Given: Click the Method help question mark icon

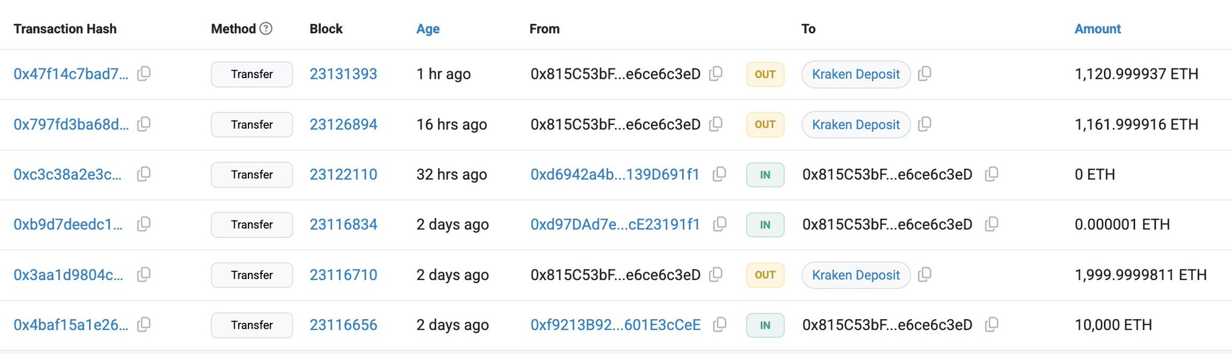Looking at the screenshot, I should point(266,28).
